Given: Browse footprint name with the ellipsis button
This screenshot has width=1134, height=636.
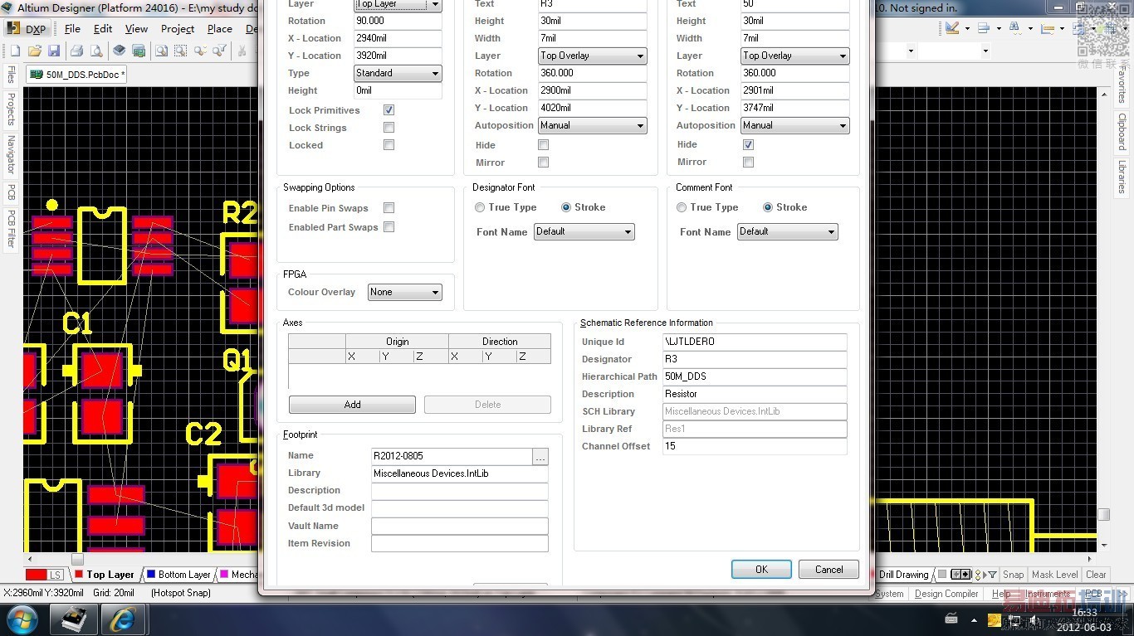Looking at the screenshot, I should (540, 456).
